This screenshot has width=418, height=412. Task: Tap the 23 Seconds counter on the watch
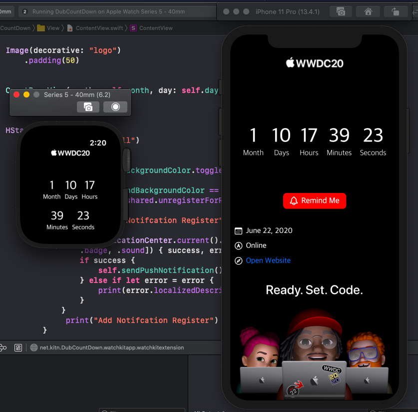(83, 220)
